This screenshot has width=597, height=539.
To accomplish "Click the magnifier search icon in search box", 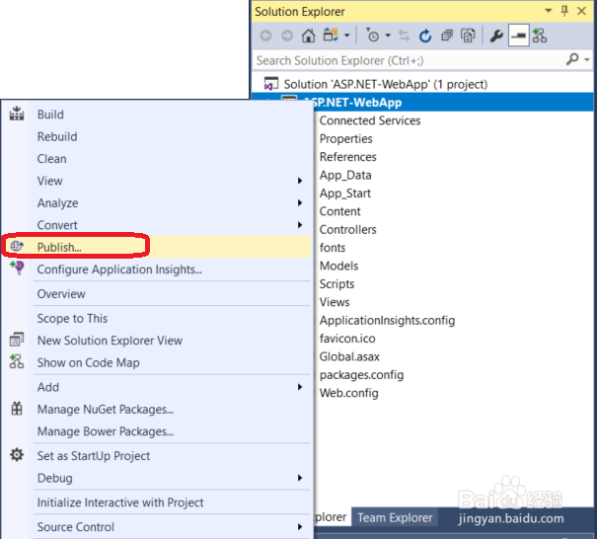I will [x=572, y=59].
